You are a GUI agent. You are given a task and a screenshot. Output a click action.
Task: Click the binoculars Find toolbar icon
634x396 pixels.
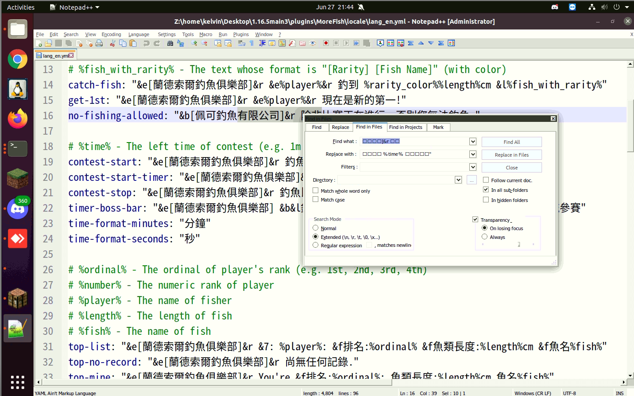[x=170, y=43]
